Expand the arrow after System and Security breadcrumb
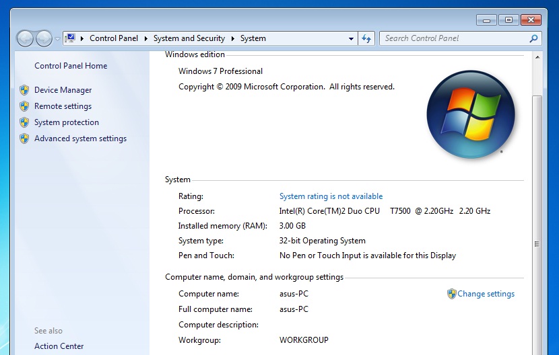Viewport: 559px width, 355px height. [233, 38]
